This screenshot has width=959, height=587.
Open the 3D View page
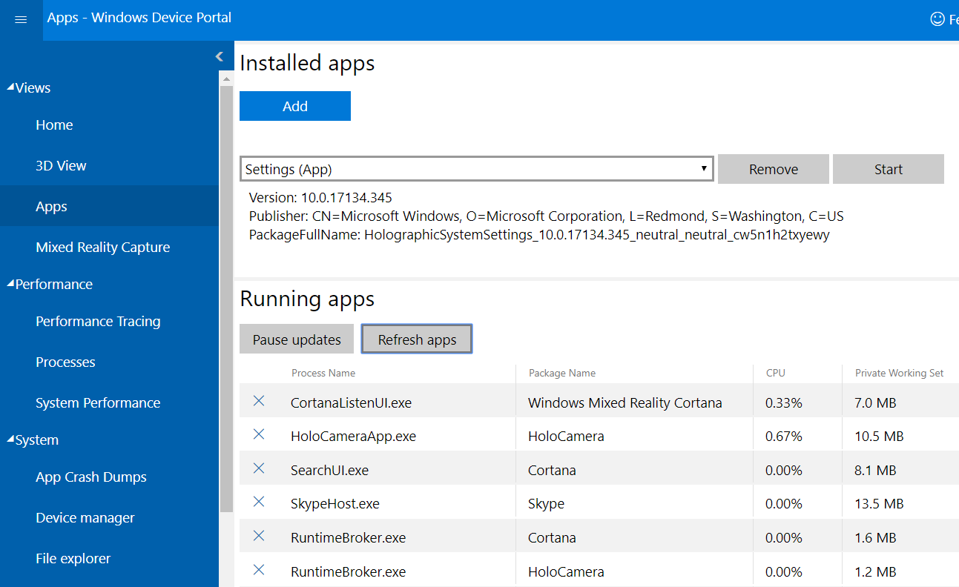[61, 165]
